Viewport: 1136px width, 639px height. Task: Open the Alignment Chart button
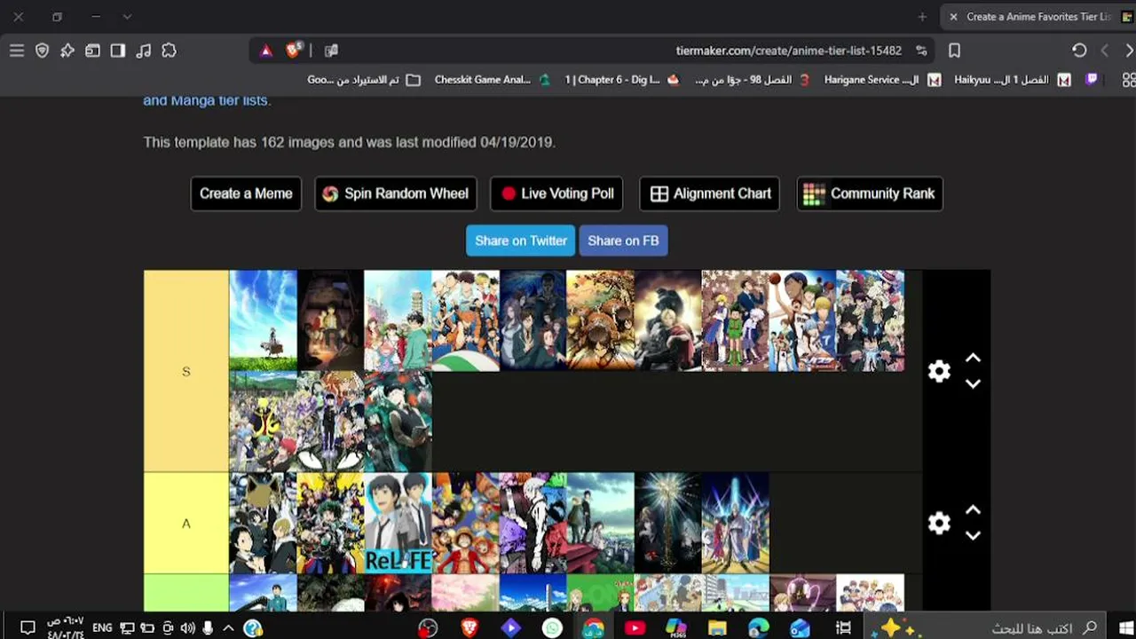(710, 193)
